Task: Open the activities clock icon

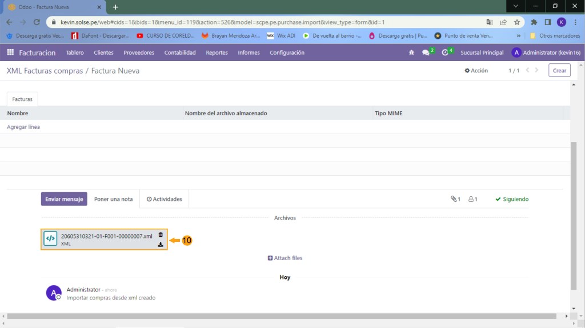Action: pos(446,52)
